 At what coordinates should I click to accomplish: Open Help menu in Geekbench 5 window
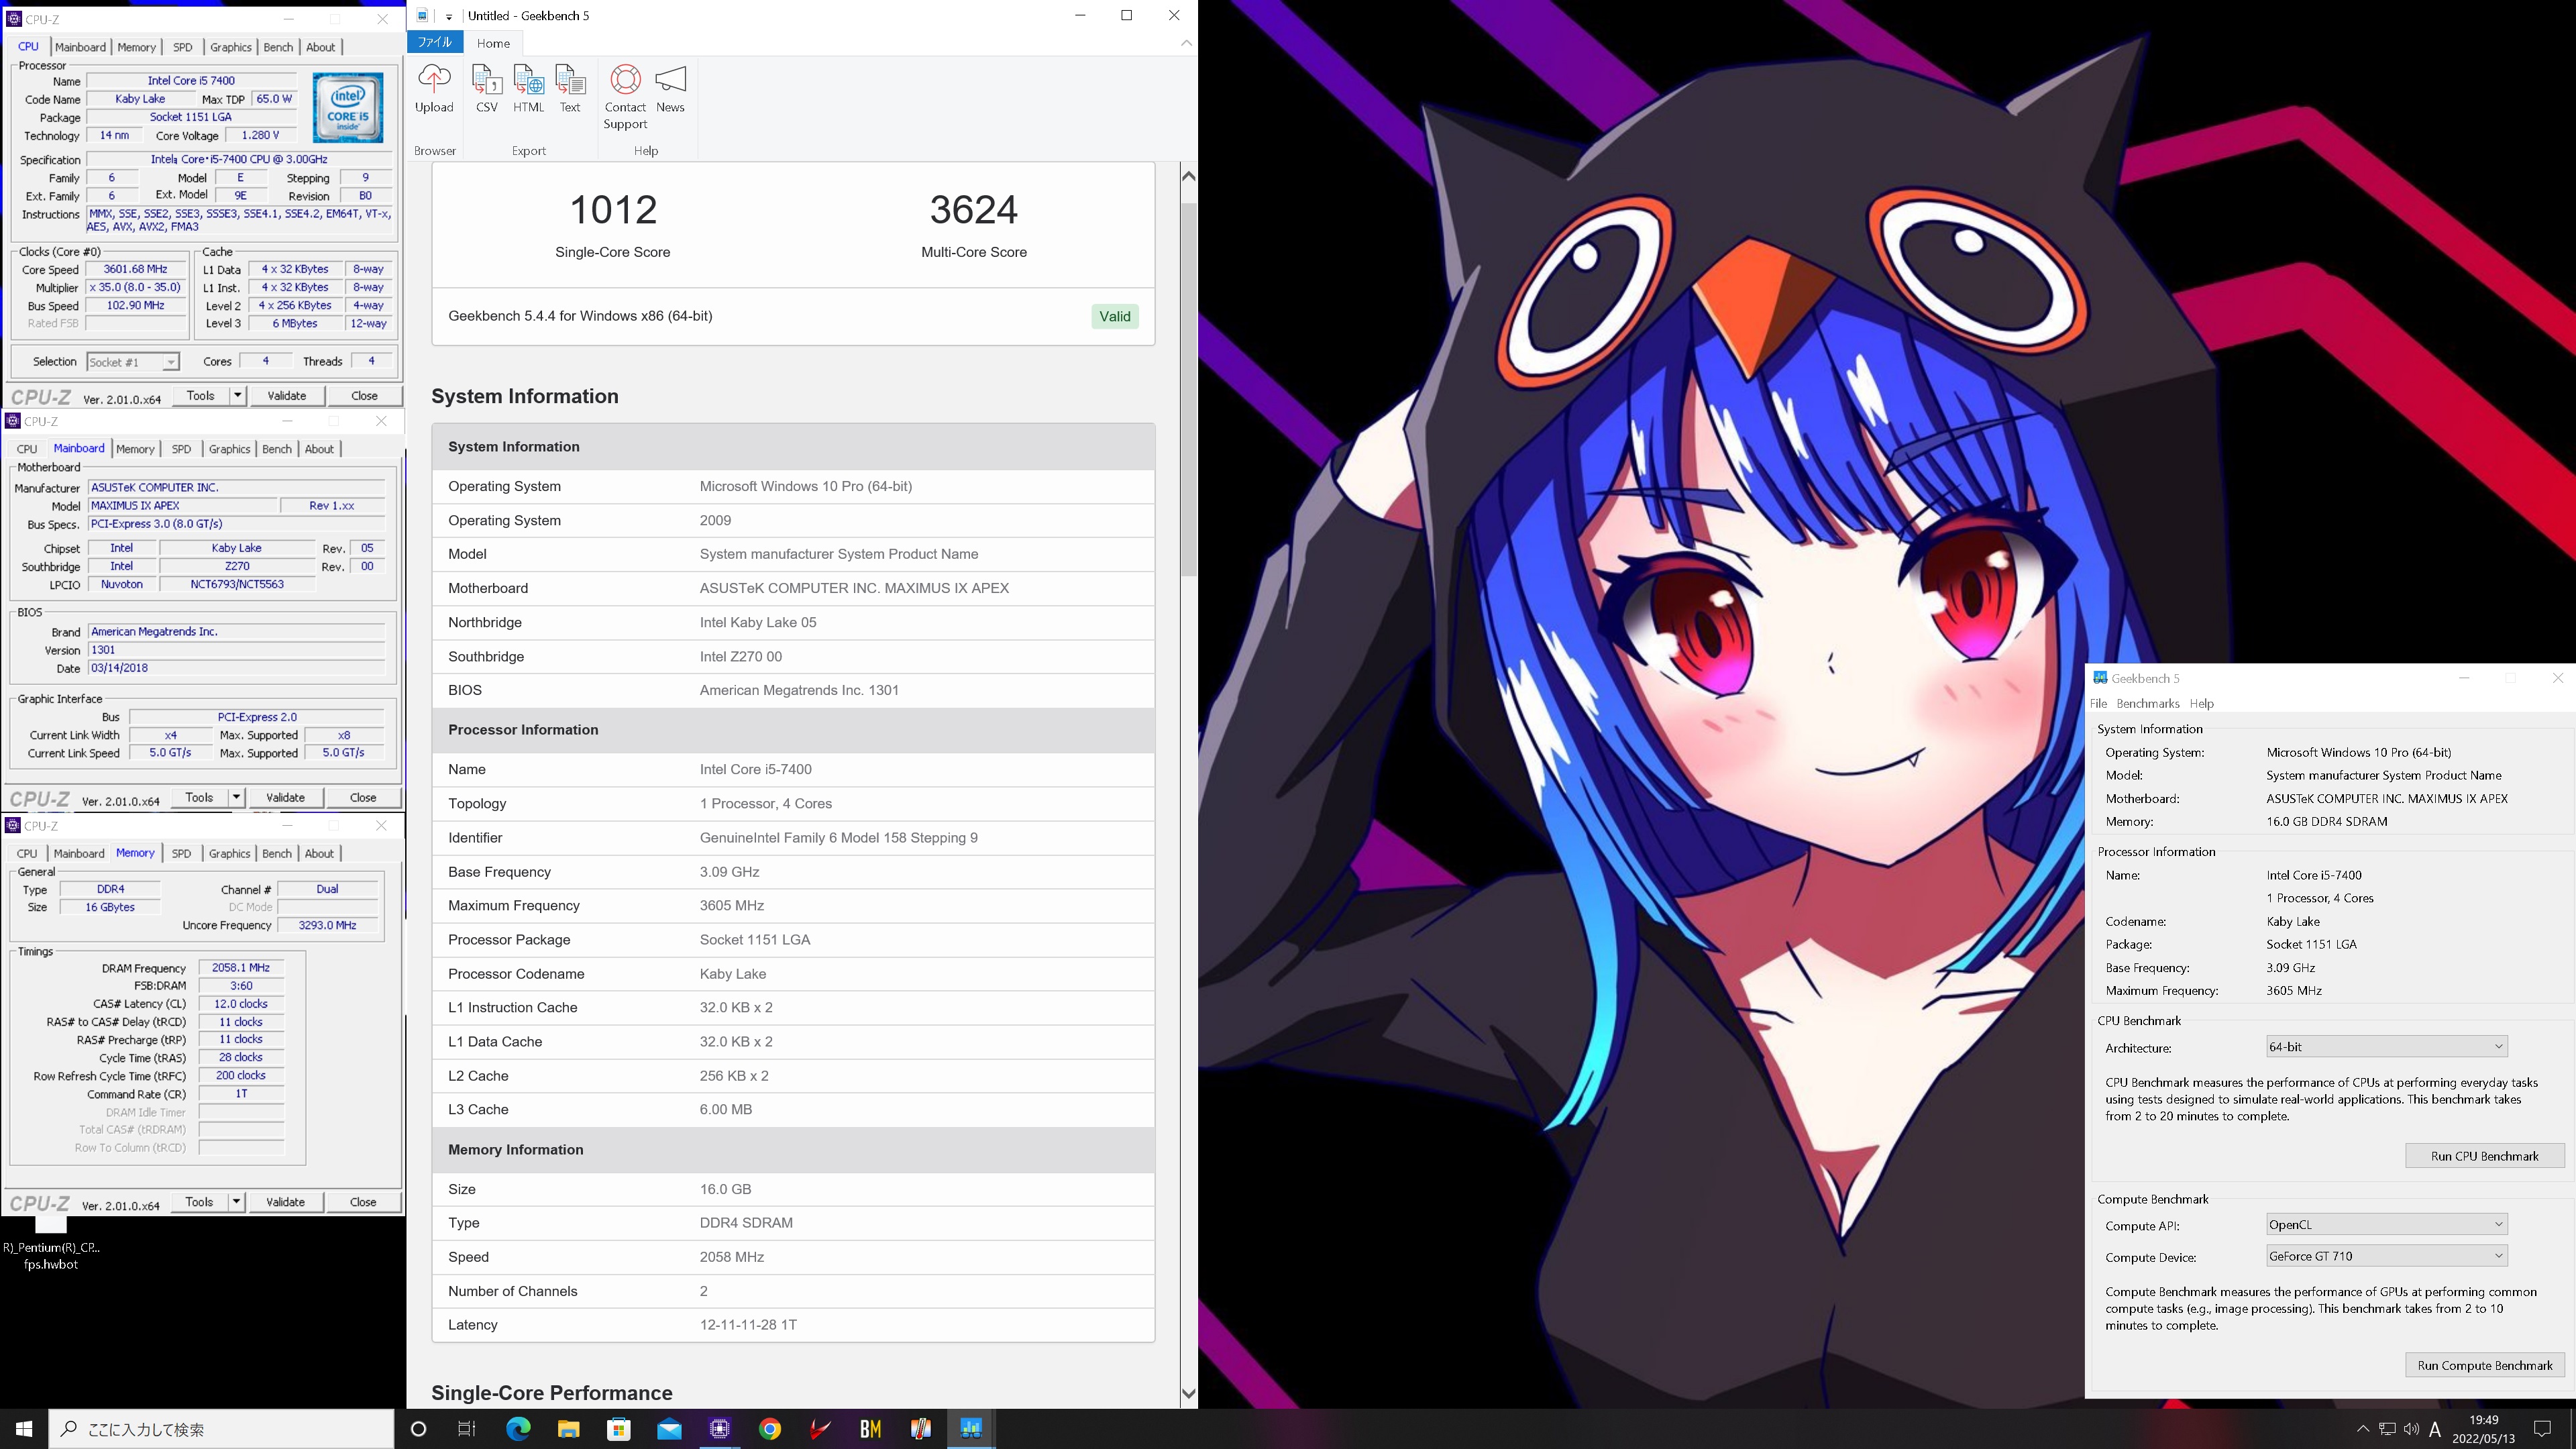[2201, 704]
